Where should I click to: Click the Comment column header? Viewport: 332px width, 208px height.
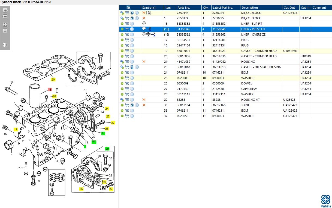(x=322, y=8)
